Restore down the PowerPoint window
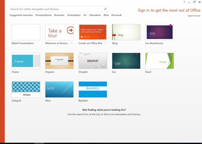 point(194,2)
